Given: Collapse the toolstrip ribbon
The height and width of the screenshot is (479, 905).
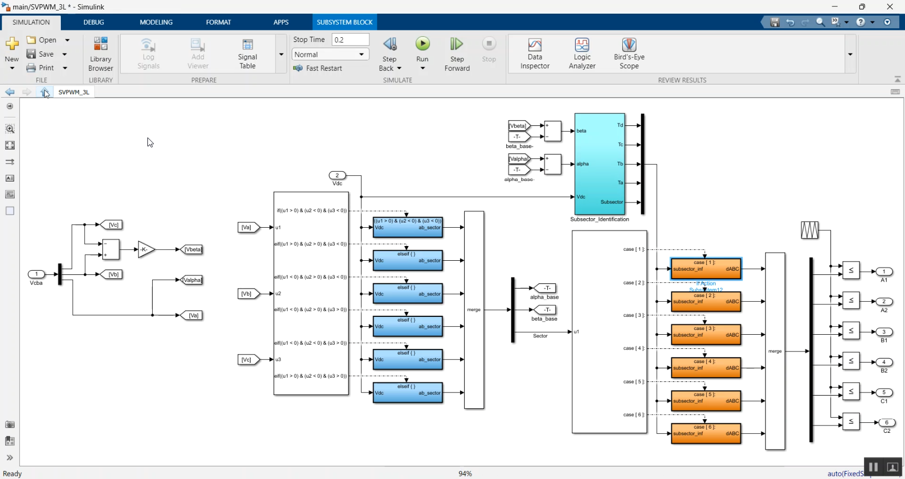Looking at the screenshot, I should click(x=897, y=79).
